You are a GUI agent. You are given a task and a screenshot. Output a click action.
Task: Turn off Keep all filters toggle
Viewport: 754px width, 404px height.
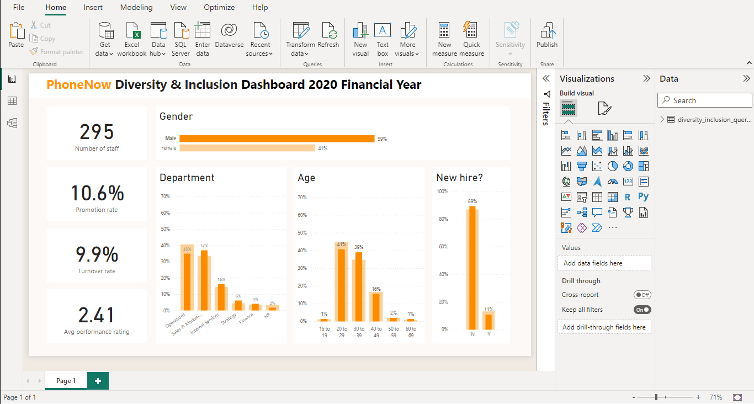(x=643, y=310)
